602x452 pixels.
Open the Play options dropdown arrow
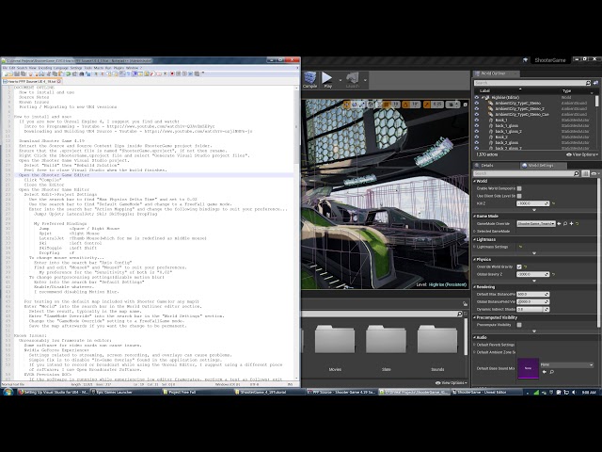(341, 80)
